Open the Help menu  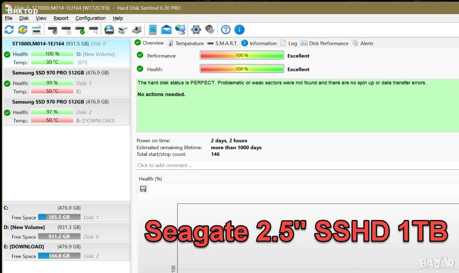pyautogui.click(x=118, y=18)
